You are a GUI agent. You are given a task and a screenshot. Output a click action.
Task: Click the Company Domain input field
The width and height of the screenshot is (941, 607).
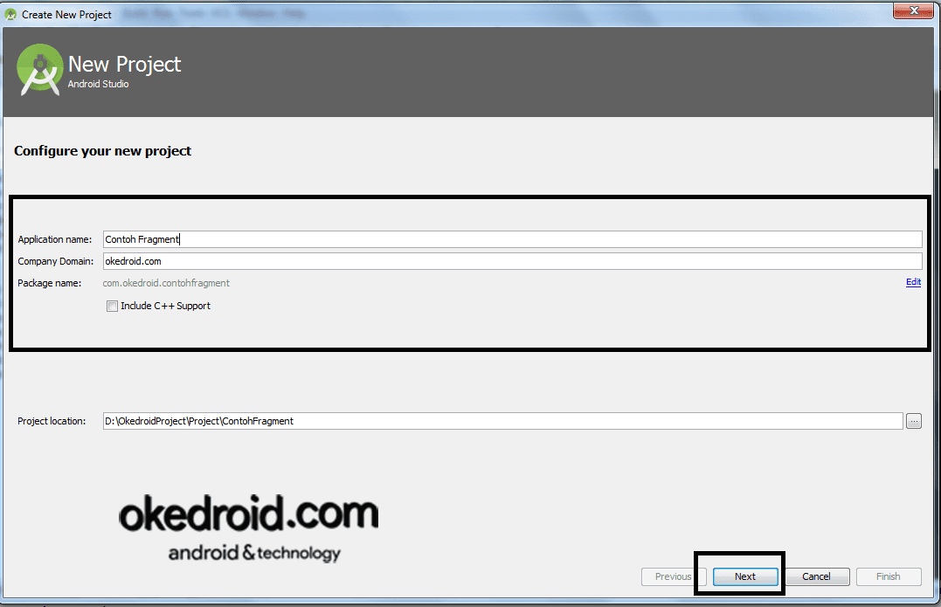[x=512, y=261]
